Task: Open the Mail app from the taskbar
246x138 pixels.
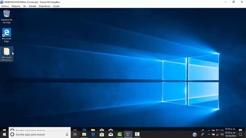Action: click(x=111, y=135)
